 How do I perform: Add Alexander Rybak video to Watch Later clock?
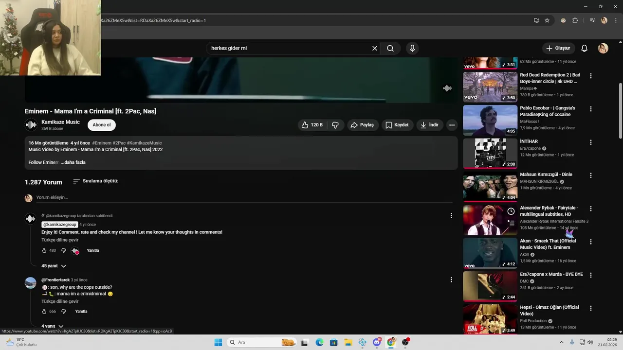pos(511,211)
